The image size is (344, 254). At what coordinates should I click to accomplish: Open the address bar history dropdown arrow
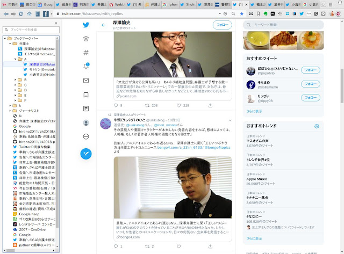click(220, 13)
